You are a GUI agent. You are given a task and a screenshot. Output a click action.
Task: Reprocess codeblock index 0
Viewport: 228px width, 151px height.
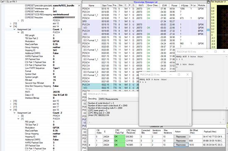(x=181, y=137)
